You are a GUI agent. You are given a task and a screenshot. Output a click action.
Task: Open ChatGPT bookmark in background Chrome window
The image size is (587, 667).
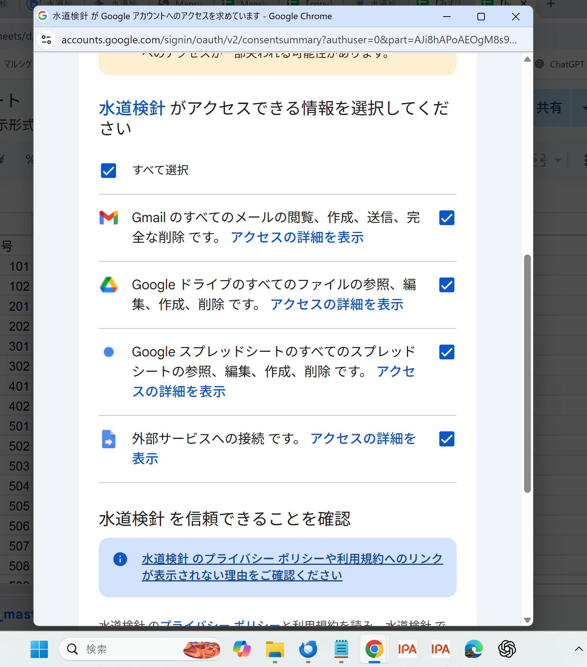560,64
